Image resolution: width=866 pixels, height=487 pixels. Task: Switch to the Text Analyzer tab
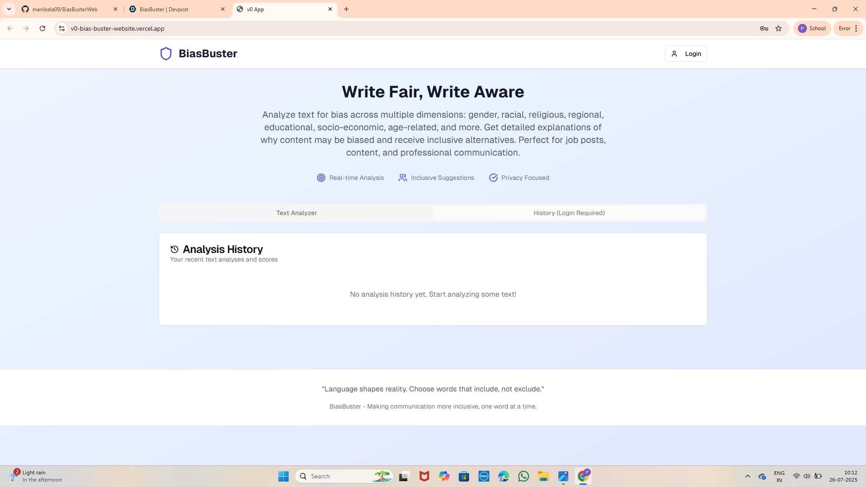click(296, 213)
